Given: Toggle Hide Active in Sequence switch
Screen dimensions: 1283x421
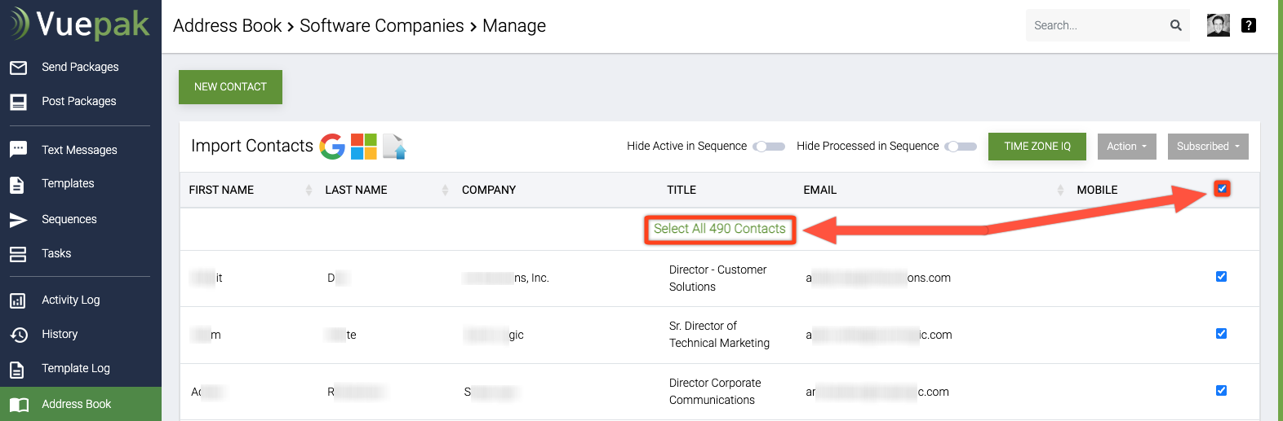Looking at the screenshot, I should tap(769, 147).
